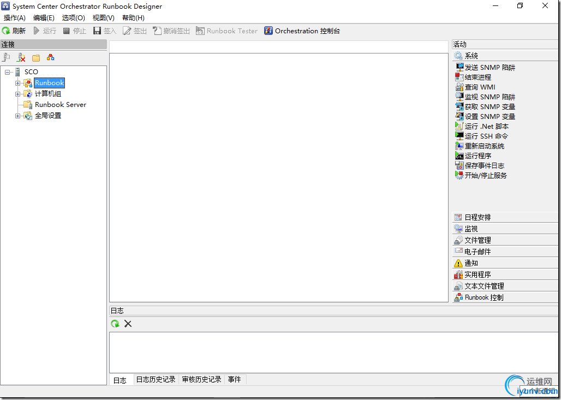Screen dimensions: 561x400
Task: Select the Runbook folder in the tree
Action: (x=49, y=83)
